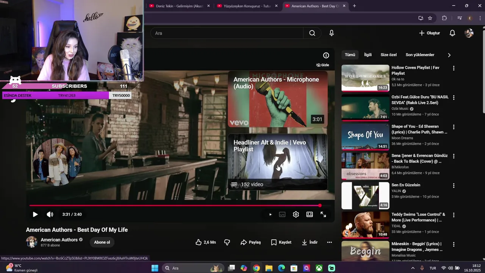Open more actions menu beside İndir
The image size is (485, 273).
[x=329, y=242]
